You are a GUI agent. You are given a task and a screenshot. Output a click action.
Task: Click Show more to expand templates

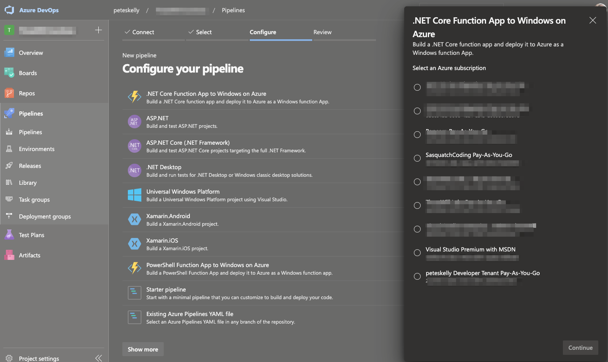point(143,349)
